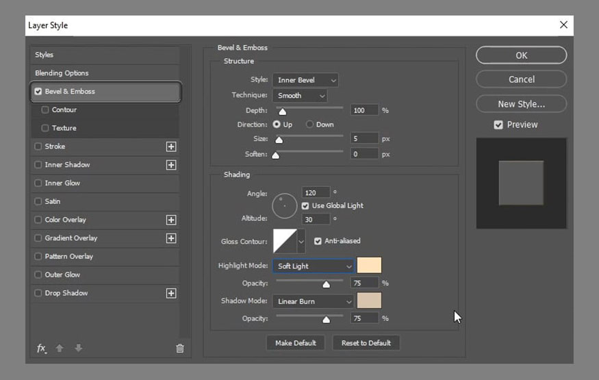Click the Size value field
This screenshot has height=380, width=599.
pyautogui.click(x=364, y=138)
